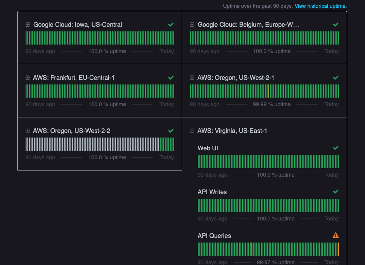
Task: Click green checkmark for AWS Oregon US-West-2-2
Action: [x=171, y=131]
